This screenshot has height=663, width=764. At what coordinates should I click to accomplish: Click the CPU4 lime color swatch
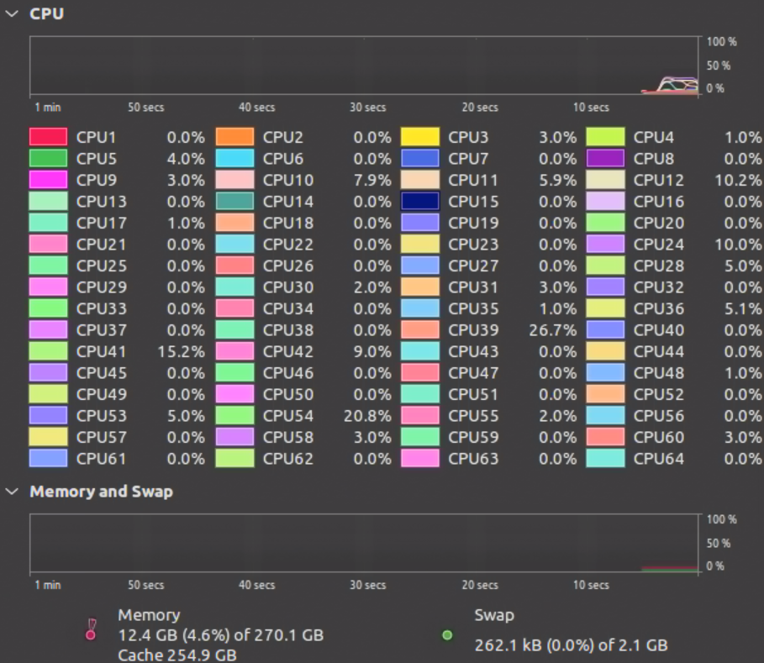point(605,137)
